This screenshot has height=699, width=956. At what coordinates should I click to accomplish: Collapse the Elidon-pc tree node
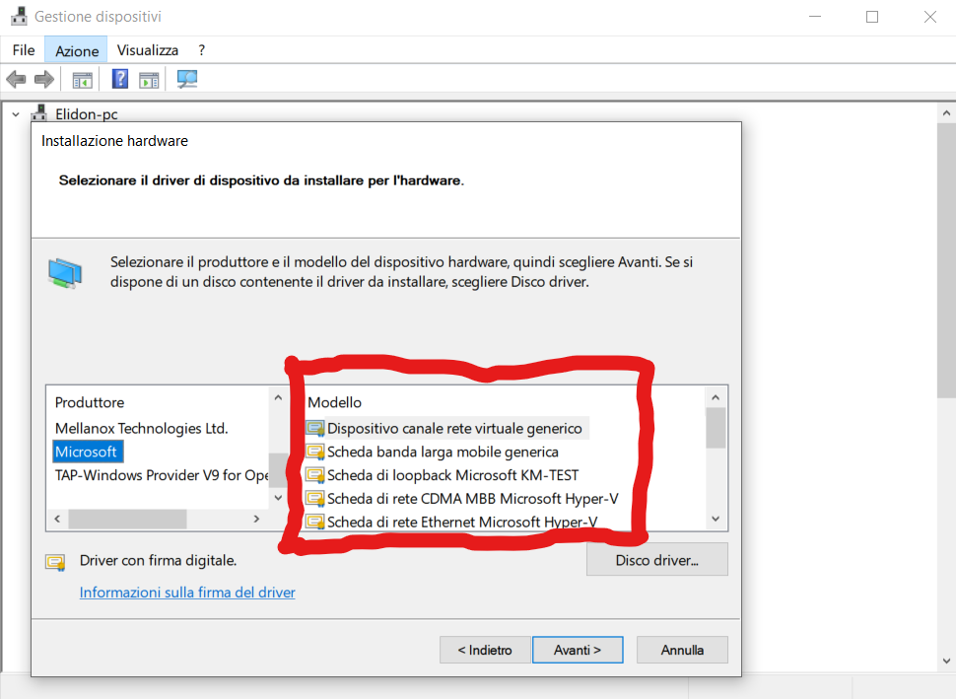pyautogui.click(x=15, y=113)
